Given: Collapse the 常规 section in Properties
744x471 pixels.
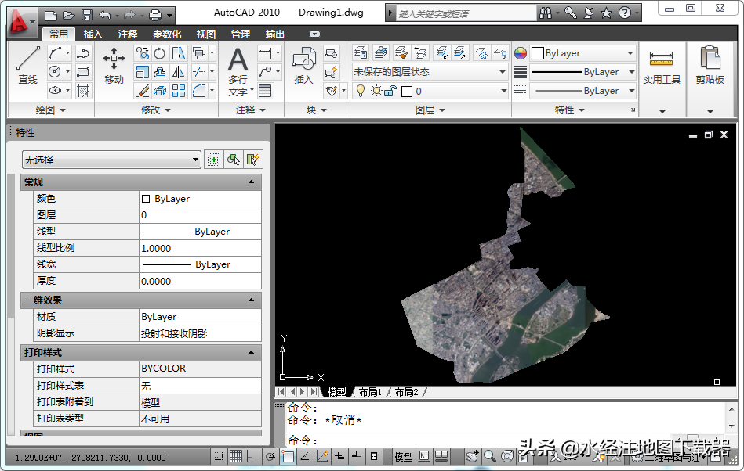Looking at the screenshot, I should pos(251,182).
